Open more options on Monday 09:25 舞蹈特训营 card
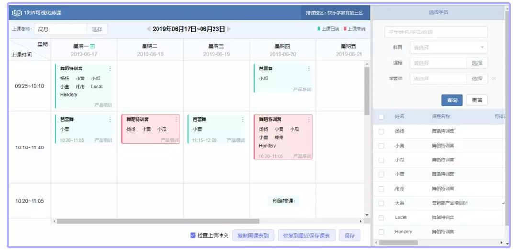517x250 pixels. pyautogui.click(x=110, y=68)
